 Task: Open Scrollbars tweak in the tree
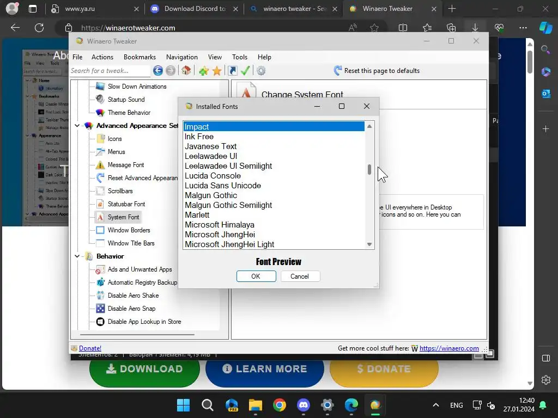(x=120, y=191)
